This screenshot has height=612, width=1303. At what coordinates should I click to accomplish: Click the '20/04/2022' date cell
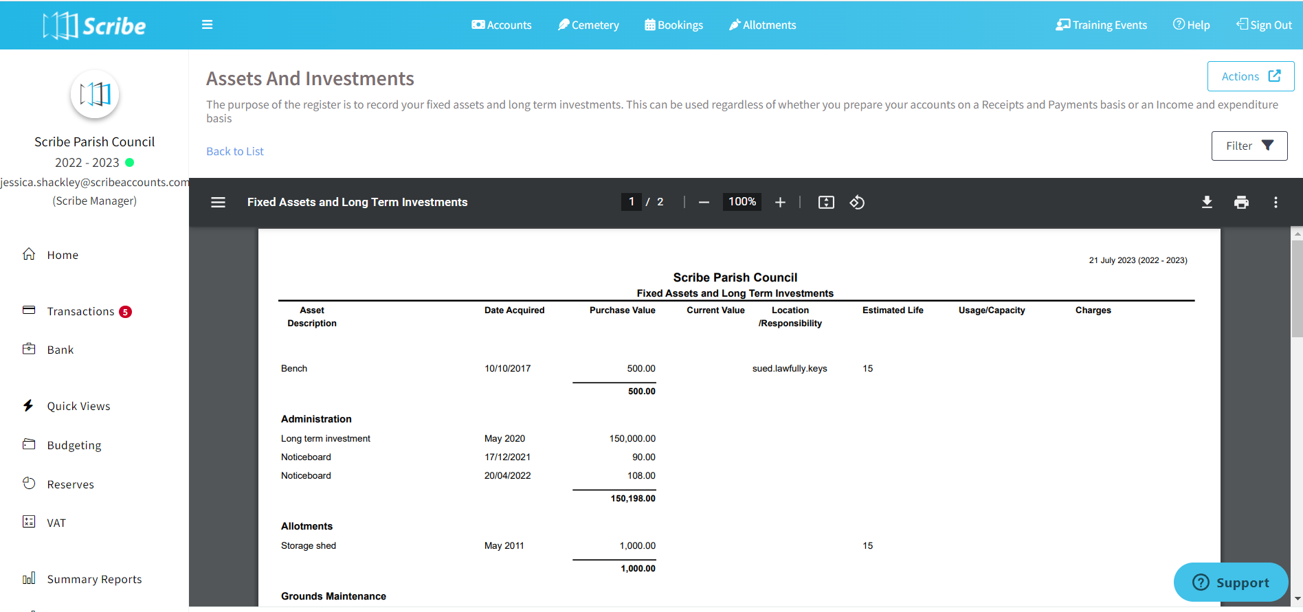click(508, 476)
